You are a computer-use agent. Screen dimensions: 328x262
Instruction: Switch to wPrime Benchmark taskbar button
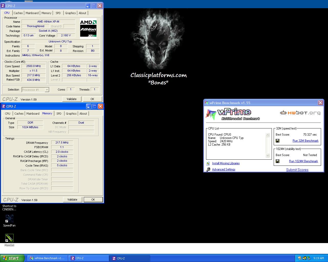click(47, 258)
